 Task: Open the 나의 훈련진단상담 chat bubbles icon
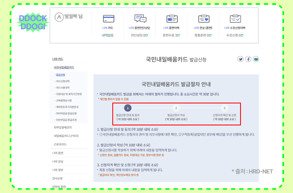(140, 18)
